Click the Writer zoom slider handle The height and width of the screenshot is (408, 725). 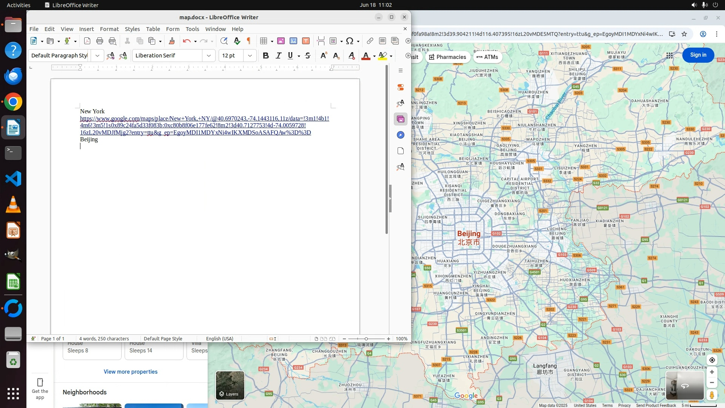coord(366,339)
